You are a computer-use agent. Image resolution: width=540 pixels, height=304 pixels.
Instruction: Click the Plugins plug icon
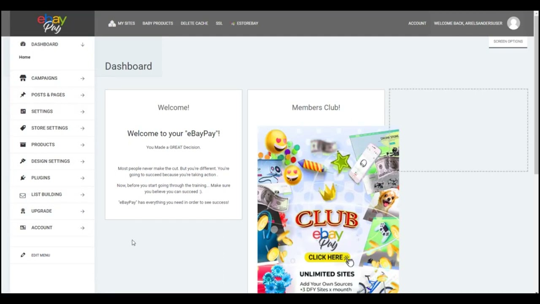point(23,178)
